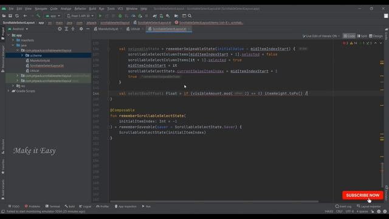This screenshot has height=219, width=389.
Task: Click the Profile app gauge icon
Action: [133, 16]
